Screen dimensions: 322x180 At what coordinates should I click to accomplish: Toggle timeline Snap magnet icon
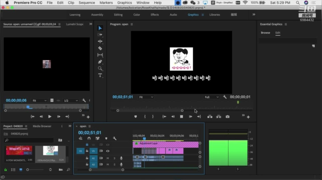(x=89, y=139)
